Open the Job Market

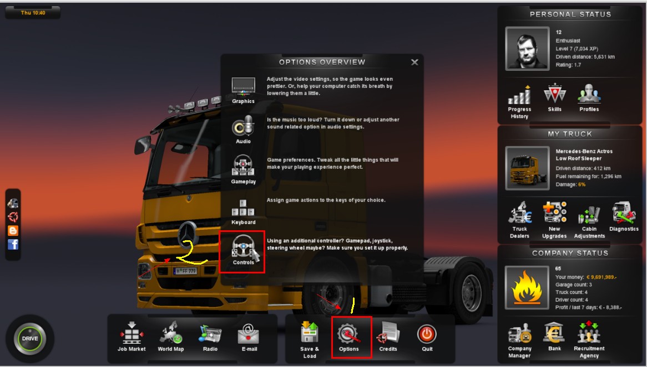coord(132,333)
